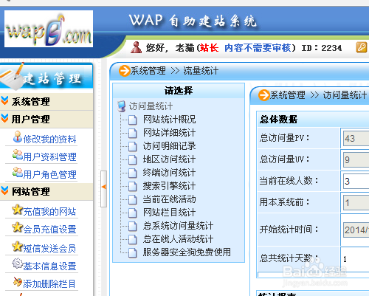Image resolution: width=369 pixels, height=296 pixels.
Task: Click page icon beside 访问明细记录
Action: pyautogui.click(x=133, y=147)
